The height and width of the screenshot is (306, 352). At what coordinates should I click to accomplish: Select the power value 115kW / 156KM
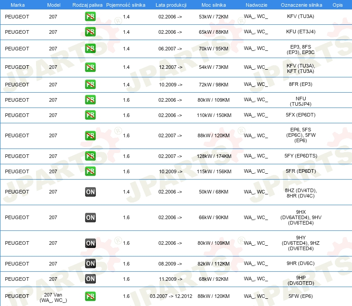pyautogui.click(x=214, y=171)
